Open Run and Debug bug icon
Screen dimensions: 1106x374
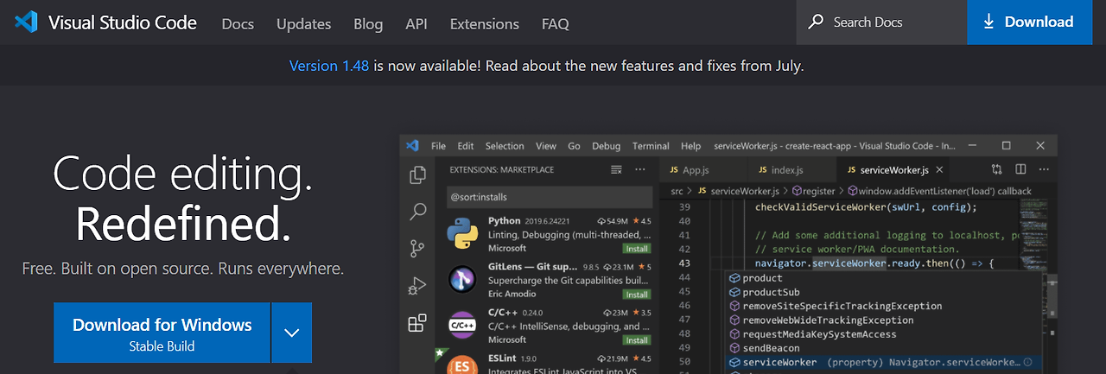417,286
